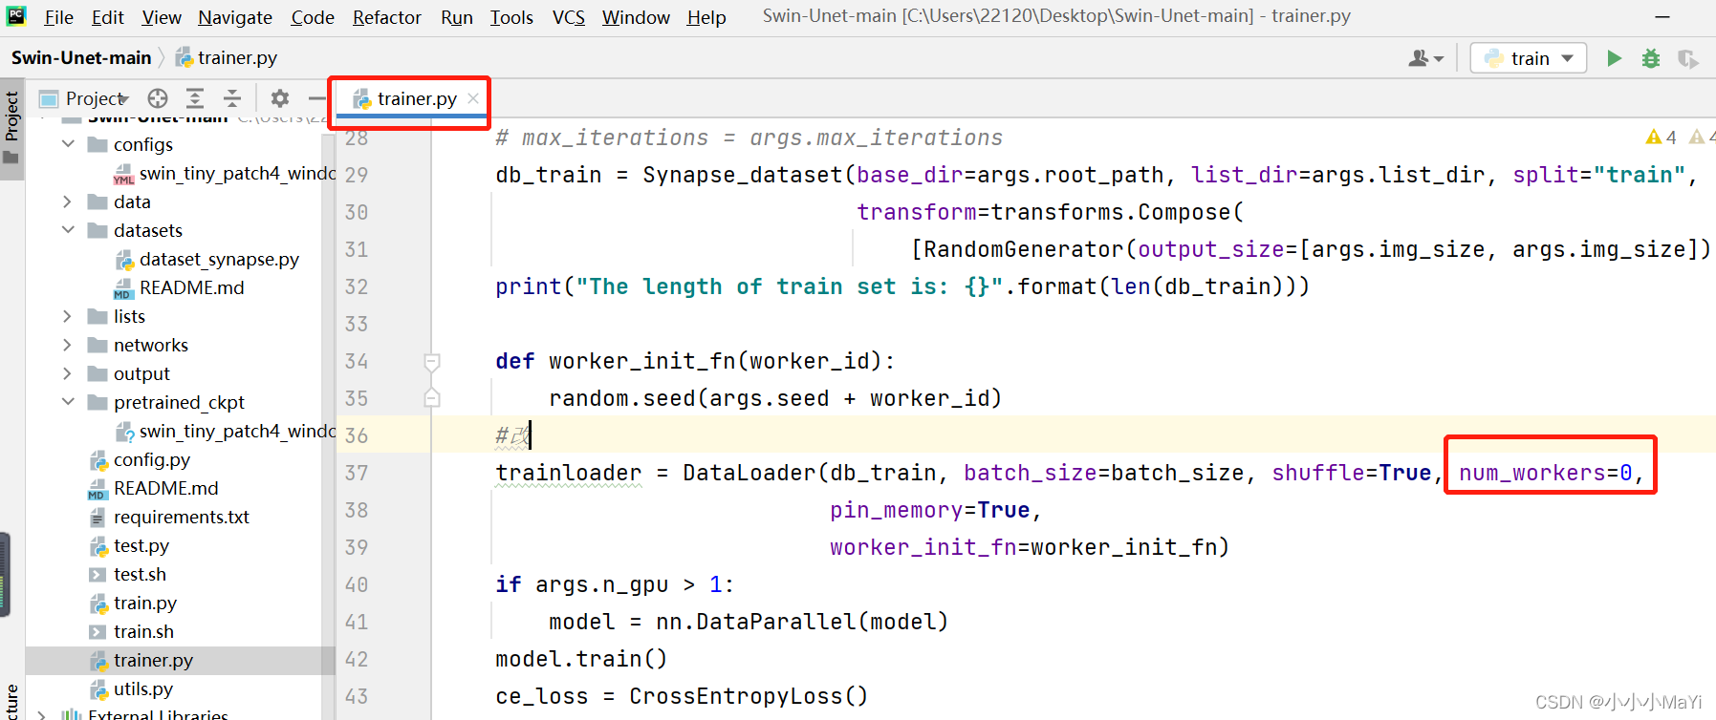Click the pin_memory=True argument
The image size is (1716, 720).
935,510
